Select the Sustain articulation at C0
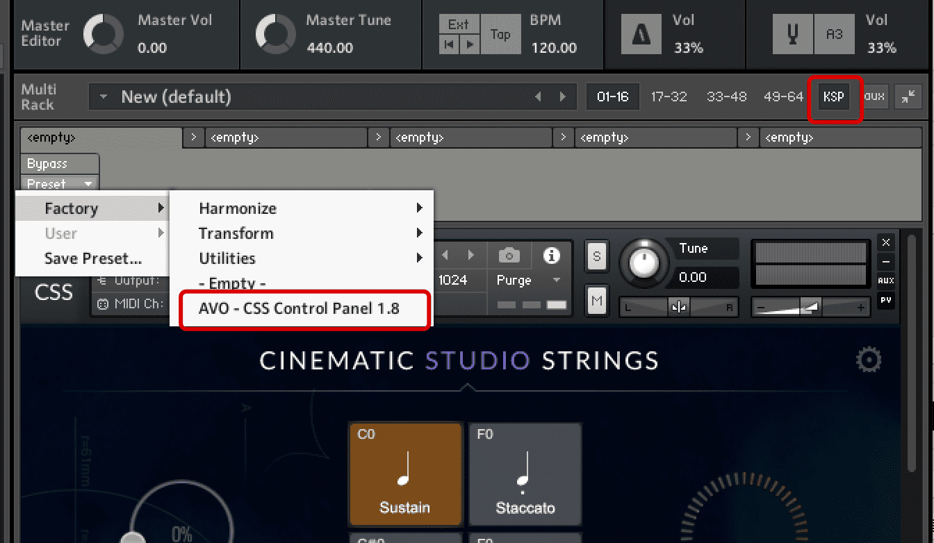The width and height of the screenshot is (934, 543). [404, 474]
